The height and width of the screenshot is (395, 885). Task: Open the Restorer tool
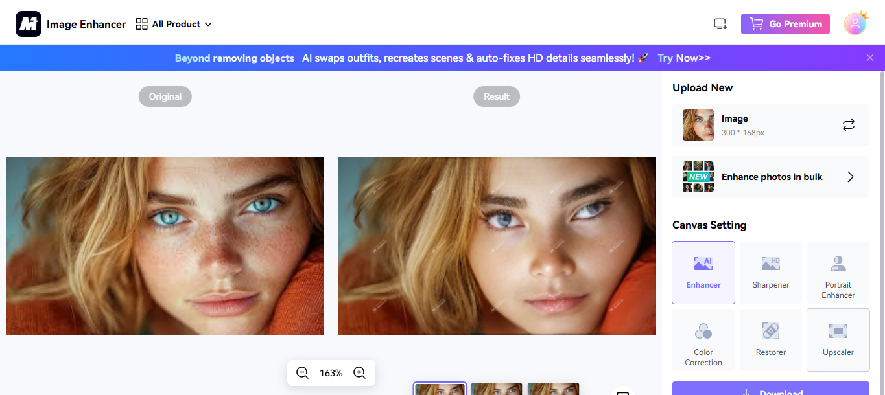click(x=770, y=340)
